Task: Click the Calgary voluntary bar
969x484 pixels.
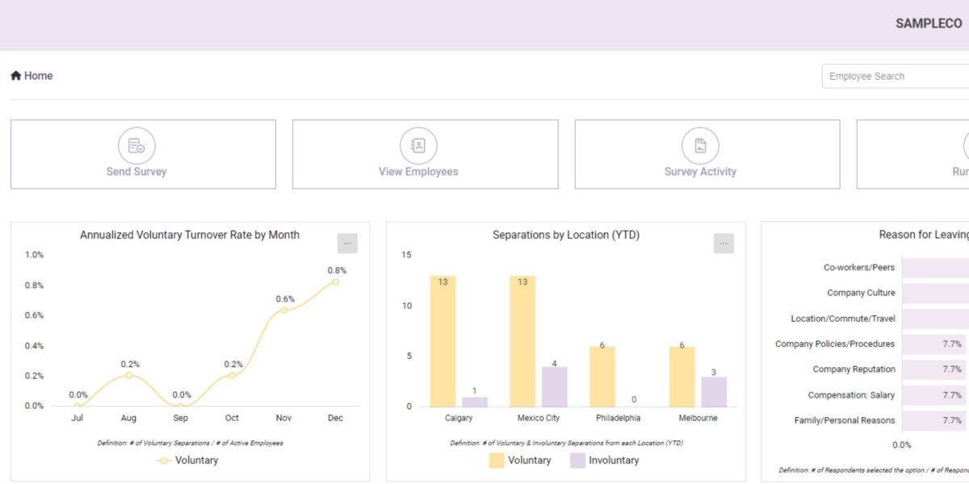Action: click(443, 341)
